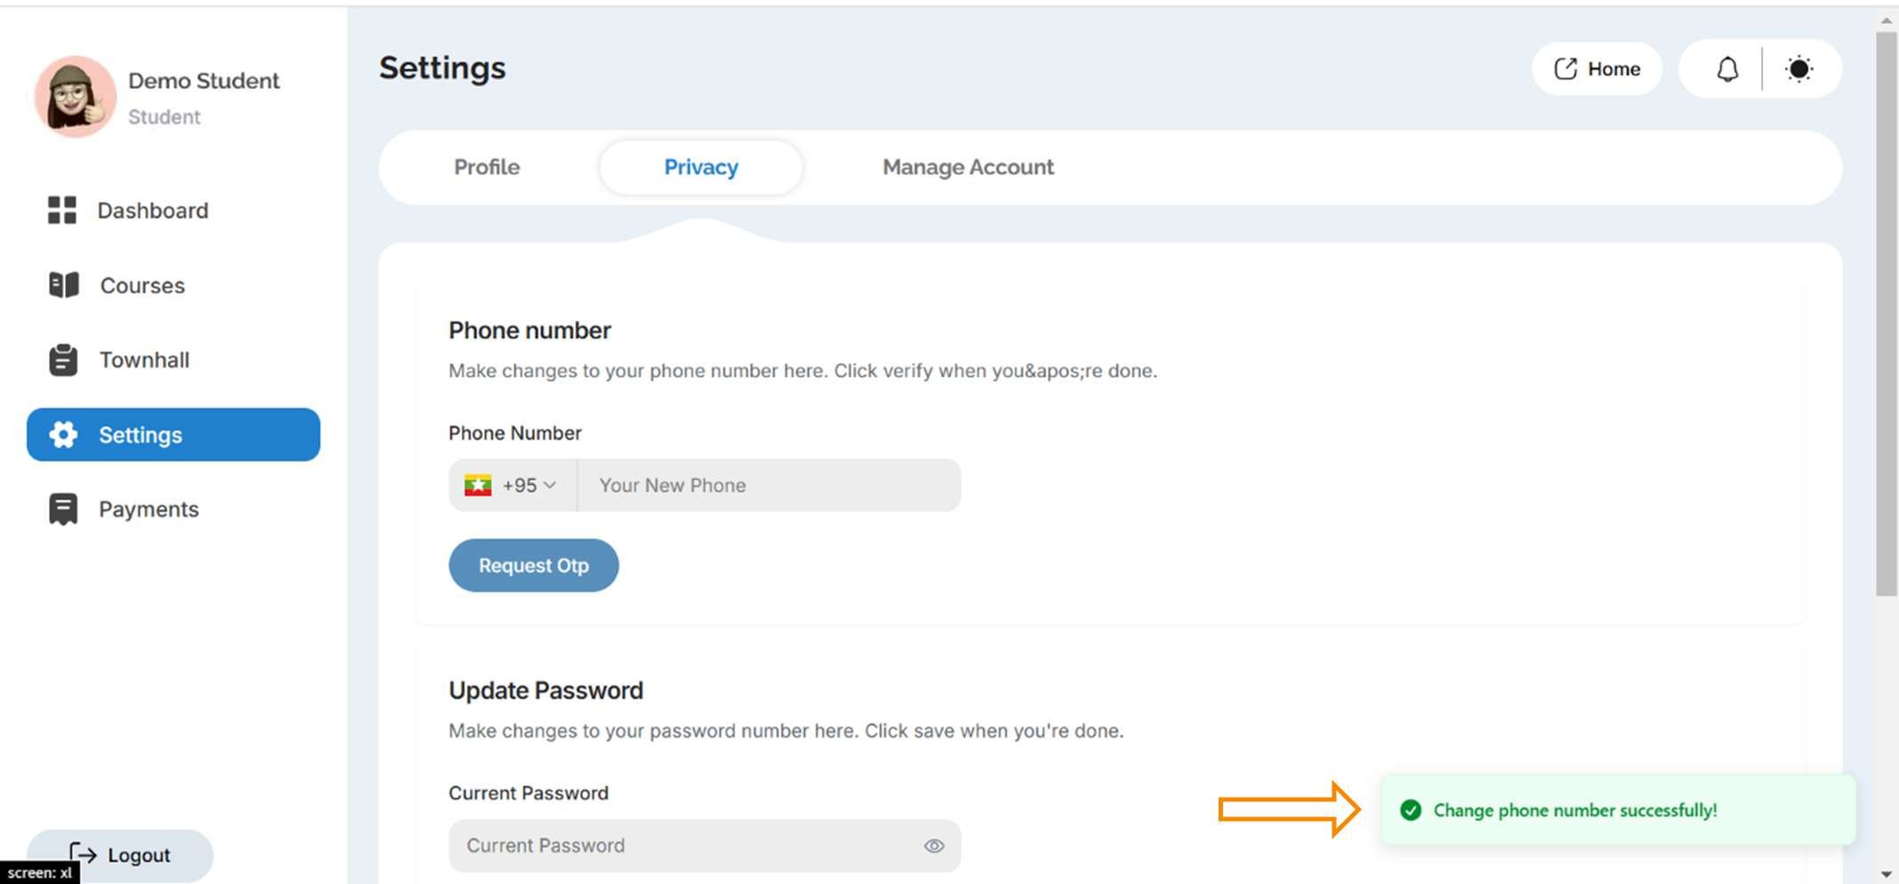Click the Townhall clipboard icon
This screenshot has width=1899, height=884.
point(63,360)
